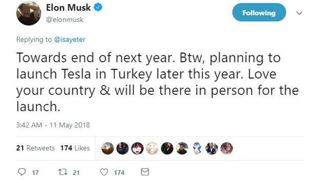The width and height of the screenshot is (320, 180).
Task: Open Elon Musk's profile picture
Action: (28, 13)
